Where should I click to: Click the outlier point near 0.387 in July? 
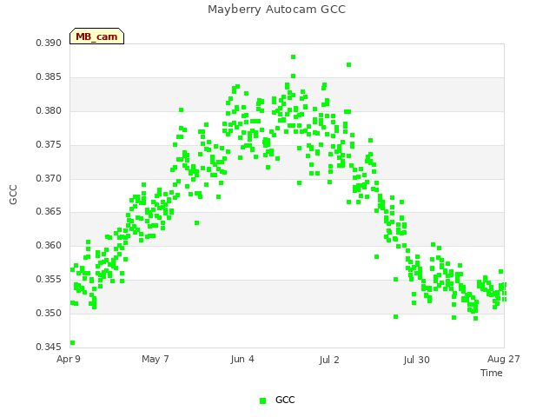(x=349, y=65)
